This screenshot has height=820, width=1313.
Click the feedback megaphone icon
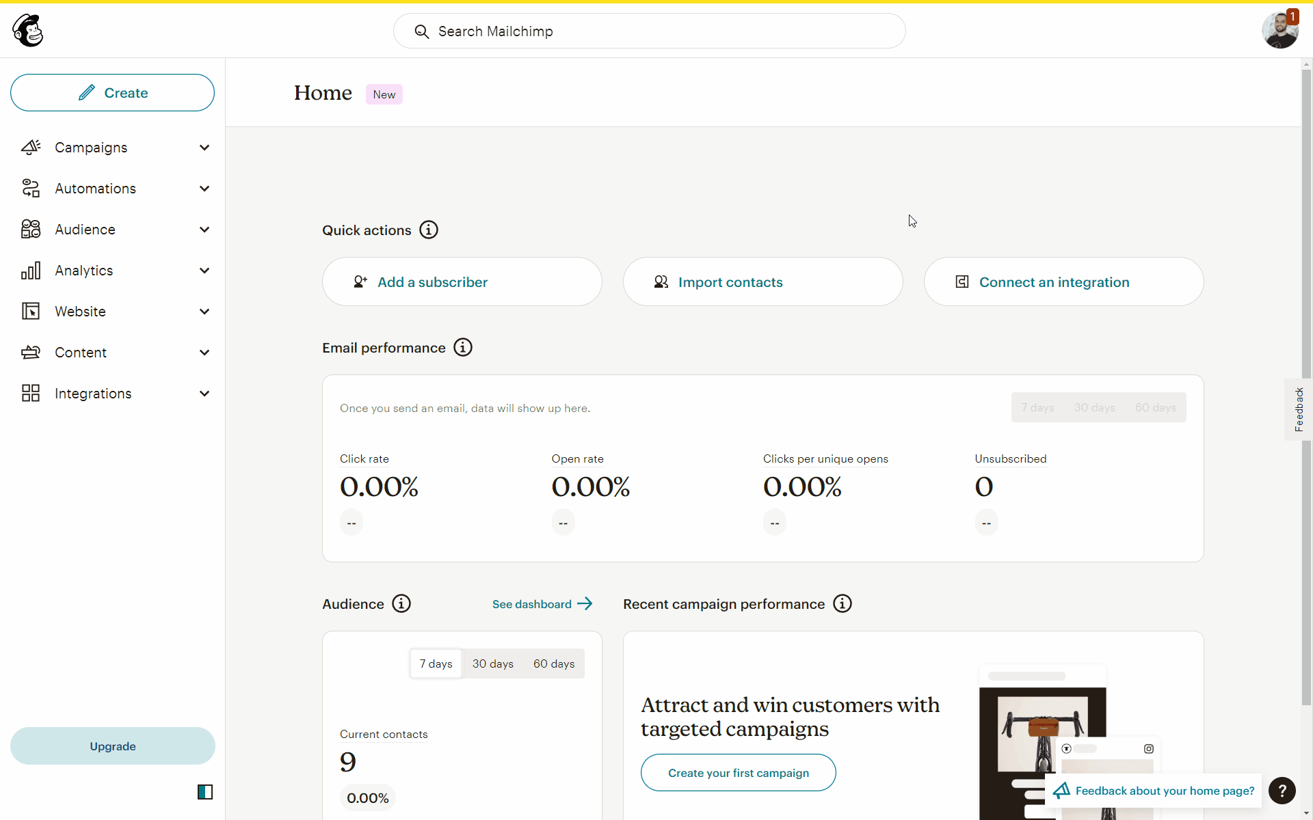[x=1061, y=791]
